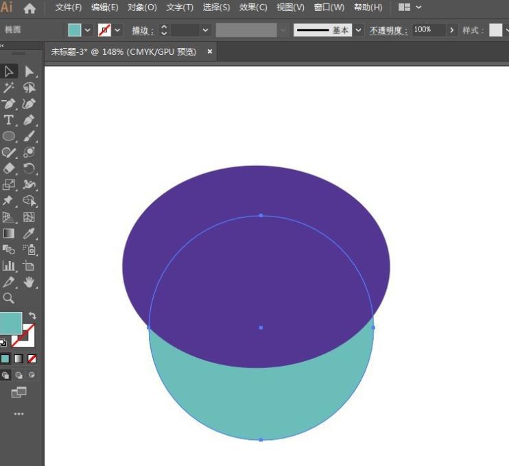Open 帮助(H) menu
509x466 pixels.
(x=368, y=7)
